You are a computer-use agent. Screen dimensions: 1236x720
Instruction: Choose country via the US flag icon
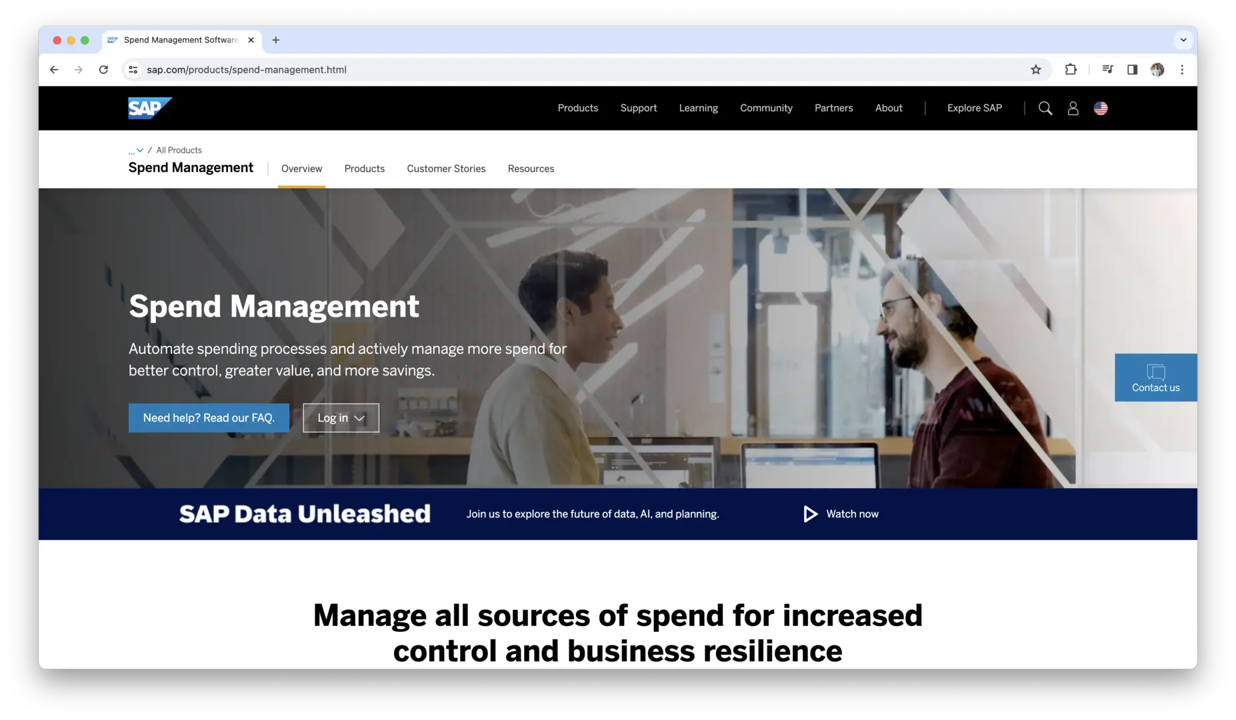1101,108
